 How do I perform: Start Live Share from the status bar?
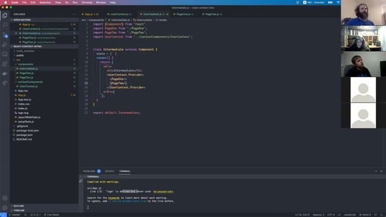tap(51, 215)
